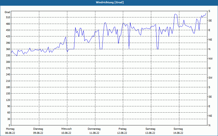Select the 390 y-axis value
Viewport: 218px width, 136px height.
tap(8, 43)
